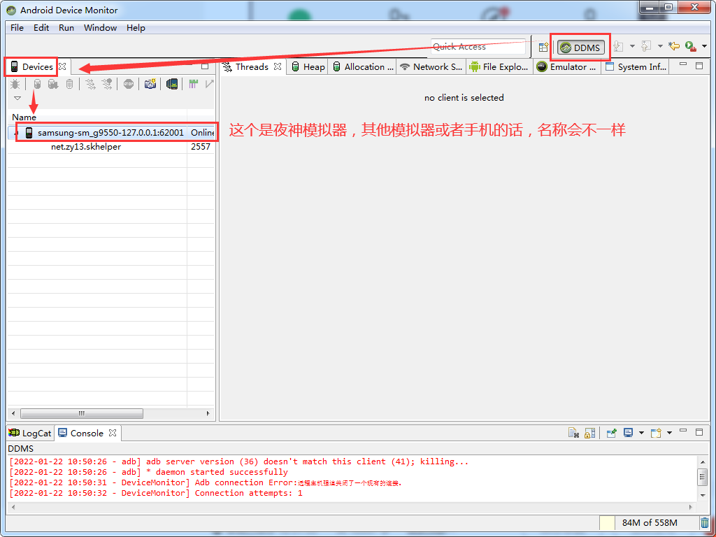Click in the Quick Access search field
The width and height of the screenshot is (716, 537).
click(478, 47)
